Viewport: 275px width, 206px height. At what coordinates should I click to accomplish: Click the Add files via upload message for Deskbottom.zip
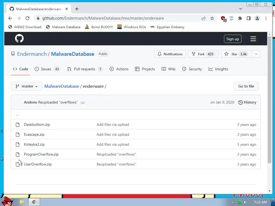(x=113, y=124)
